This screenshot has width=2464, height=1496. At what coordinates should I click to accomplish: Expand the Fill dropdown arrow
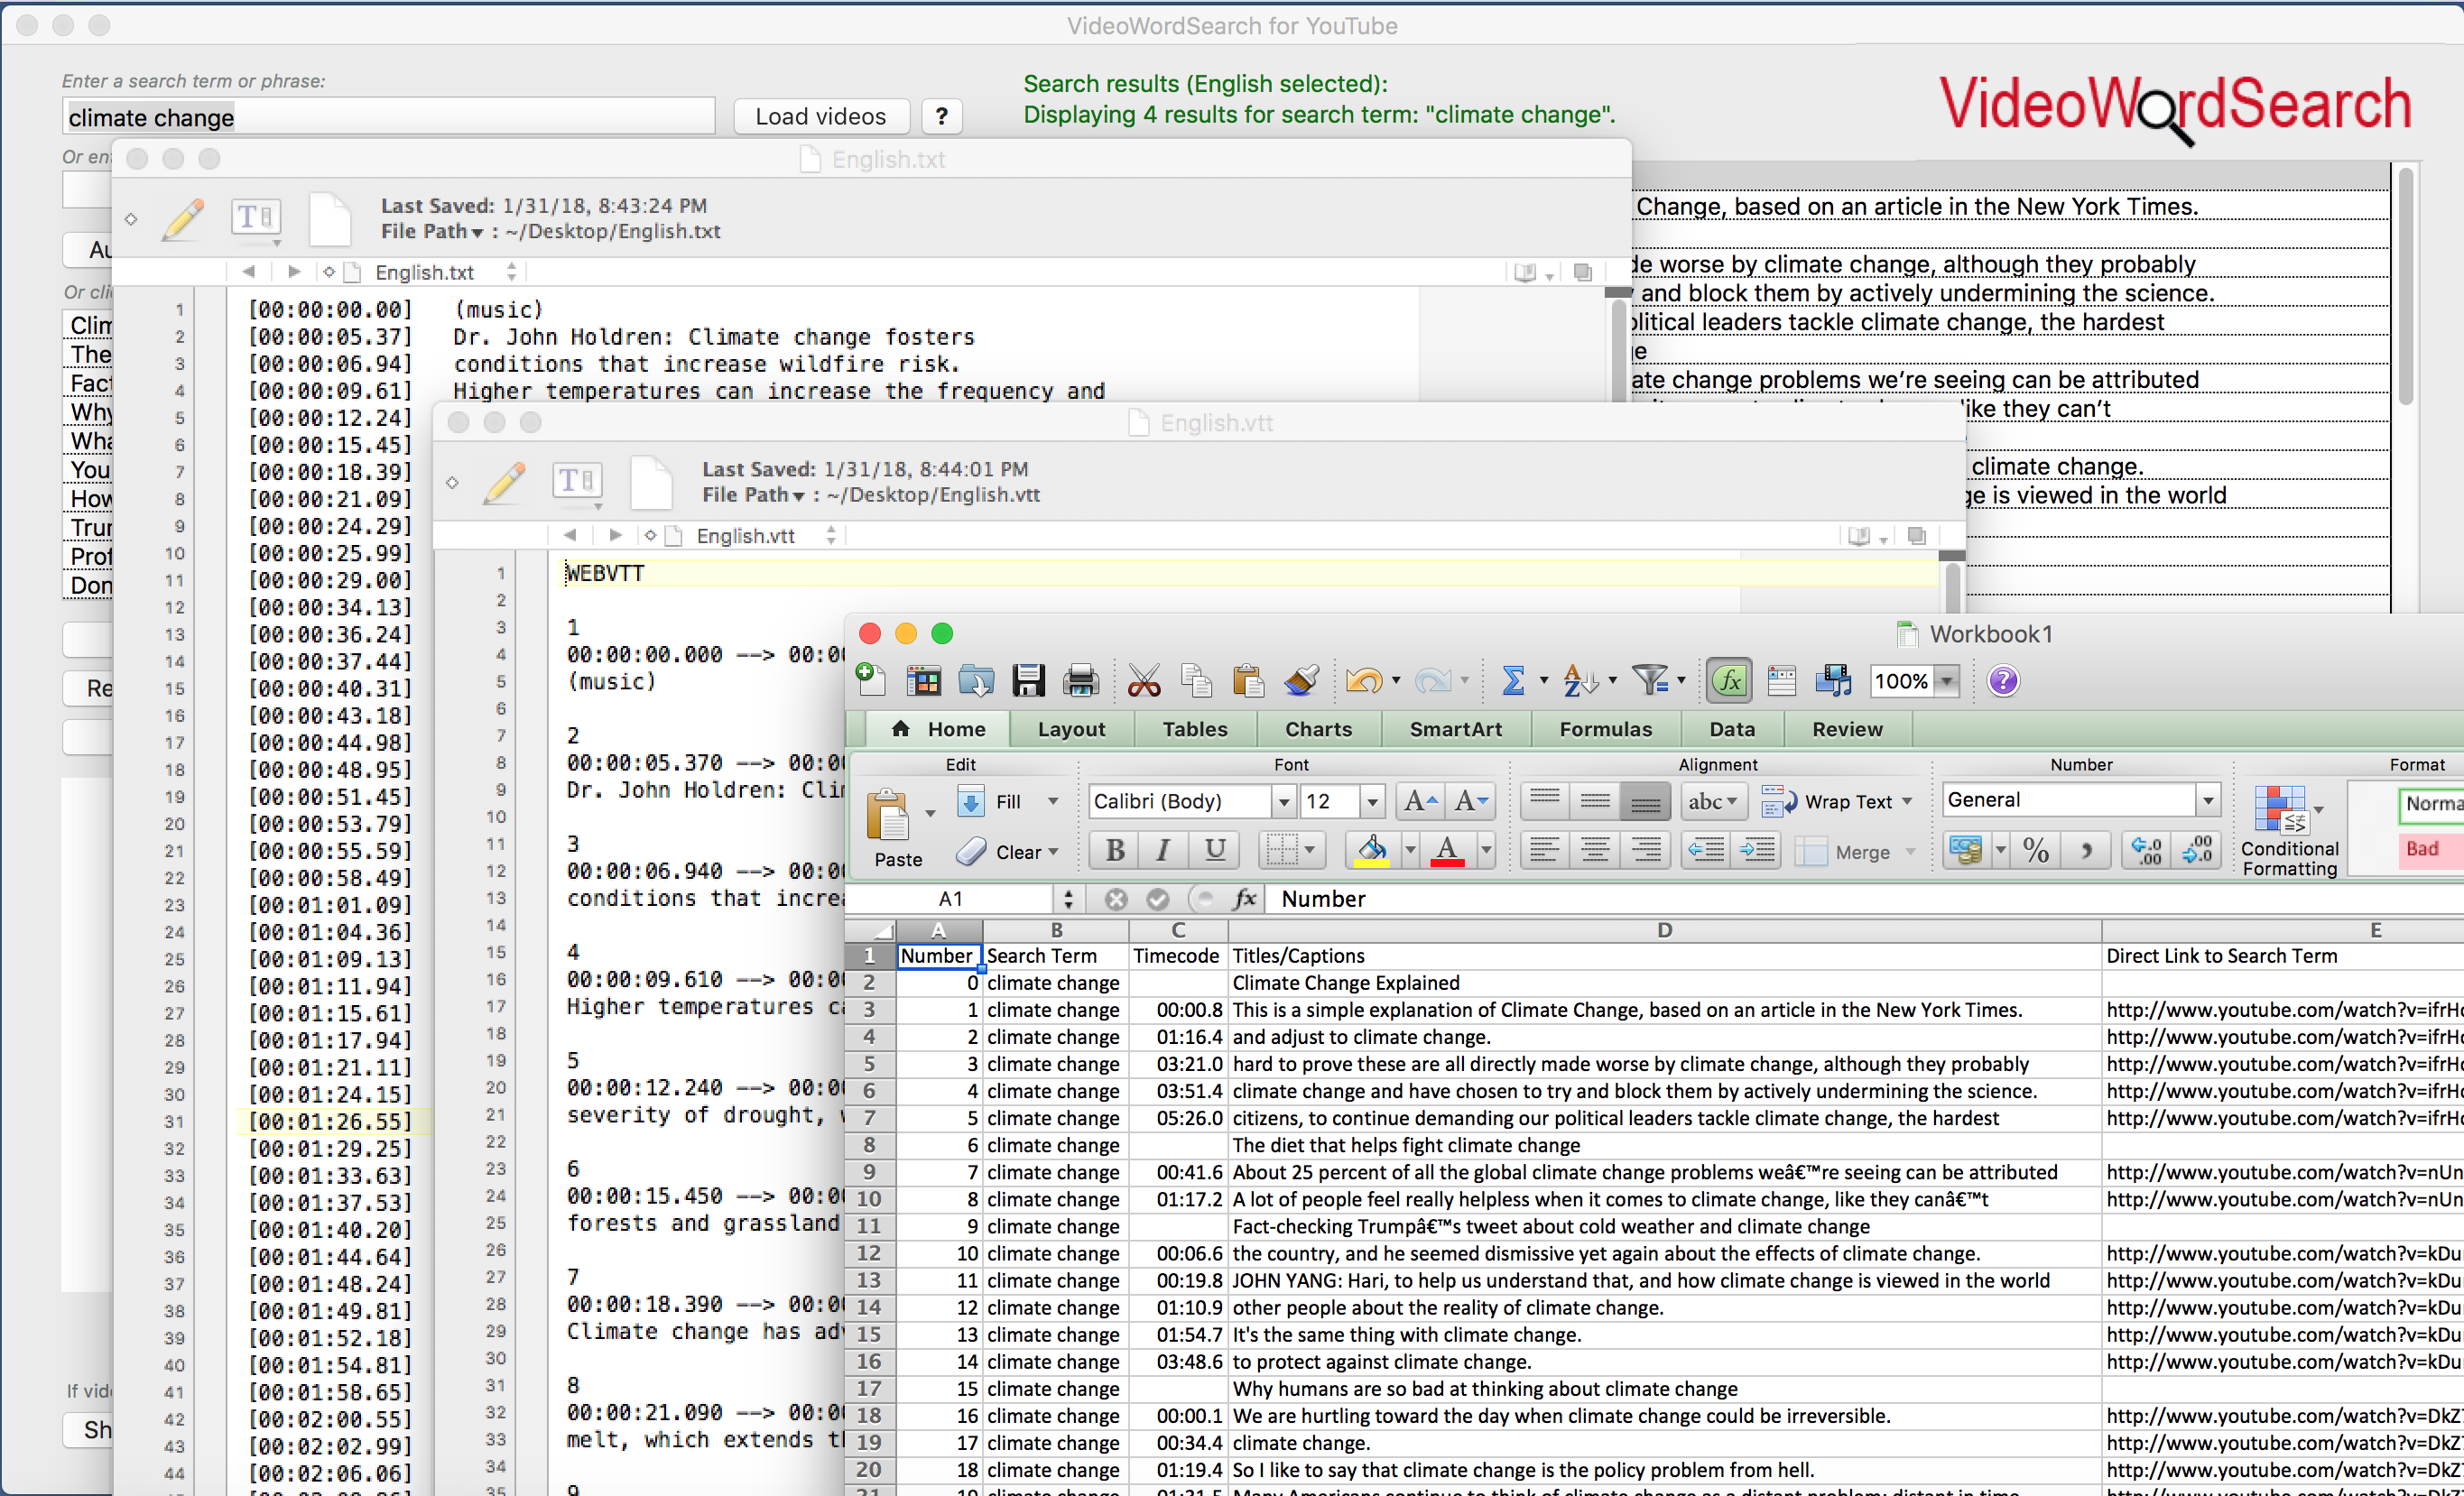click(1052, 801)
